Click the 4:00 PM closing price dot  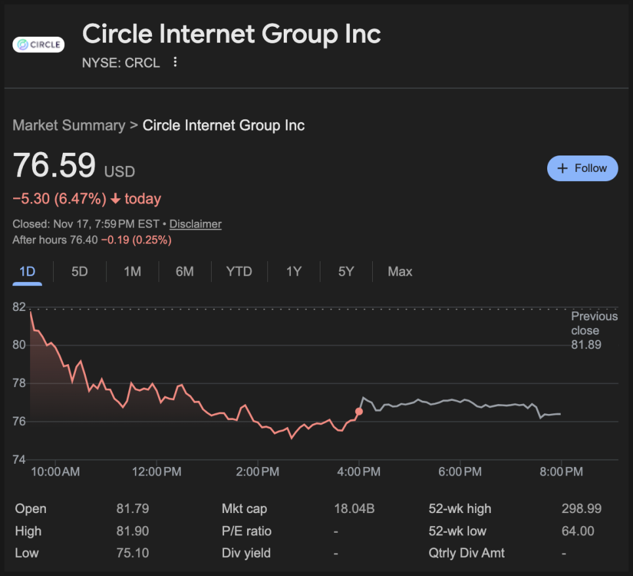click(x=358, y=411)
